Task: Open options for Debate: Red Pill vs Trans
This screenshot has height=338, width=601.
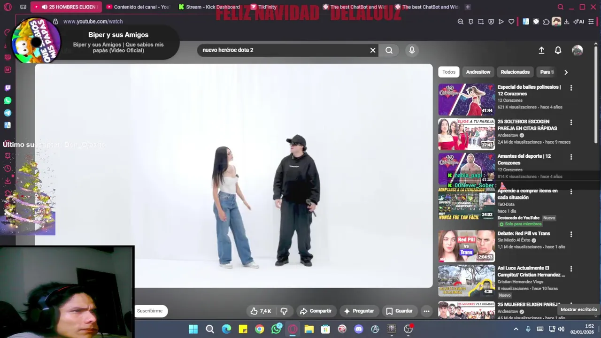Action: [x=571, y=234]
